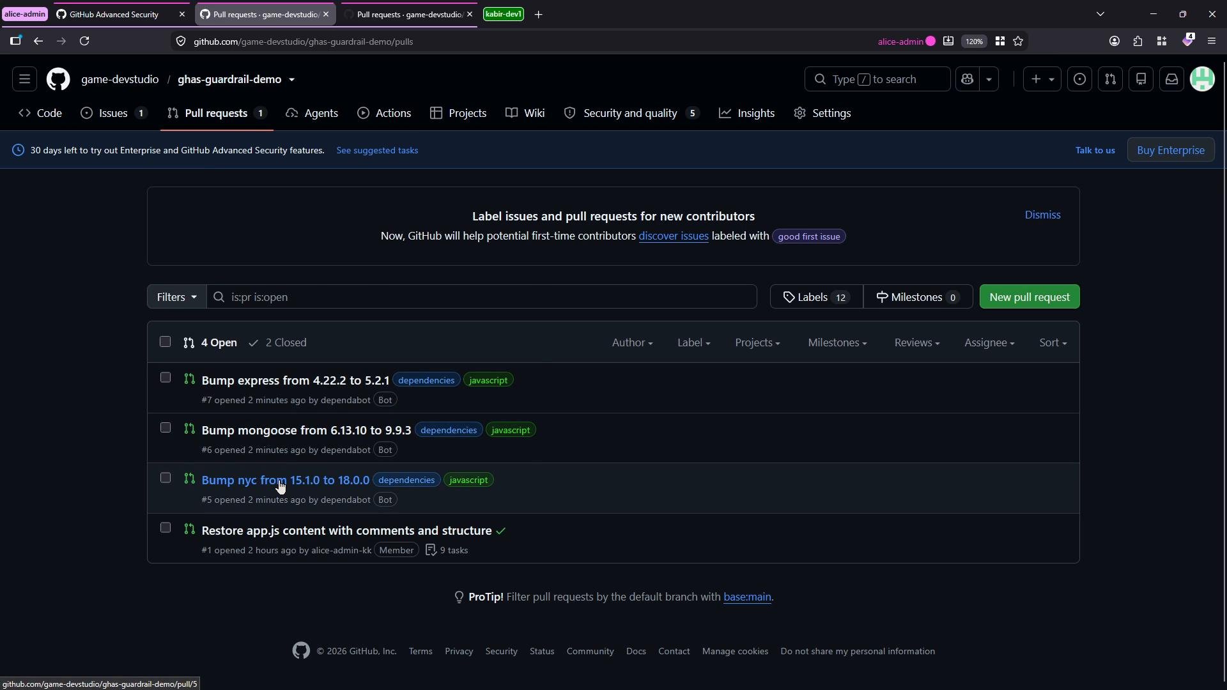This screenshot has width=1227, height=690.
Task: Open the issues icon in the top header
Action: click(1080, 79)
